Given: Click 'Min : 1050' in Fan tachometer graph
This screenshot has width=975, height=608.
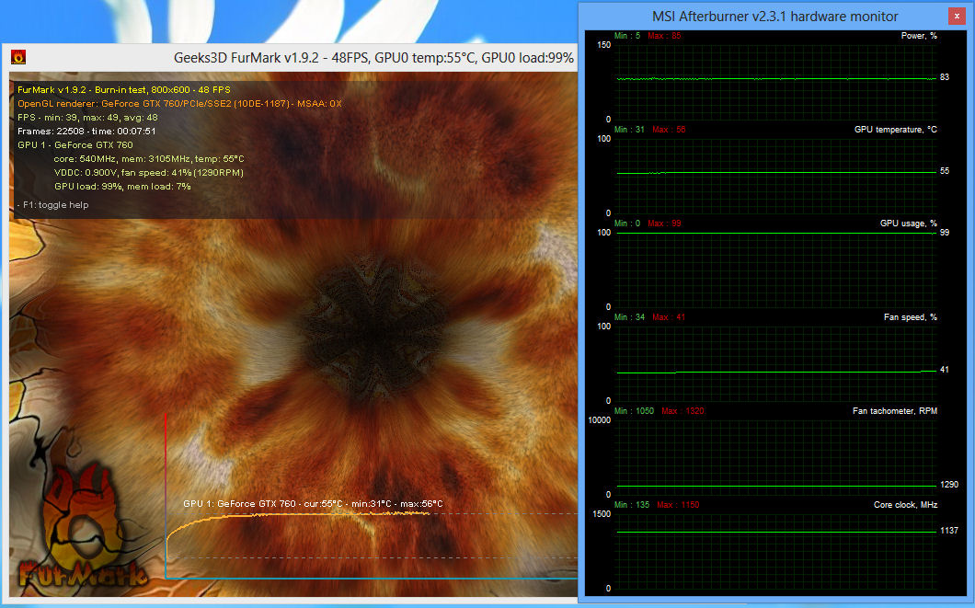Looking at the screenshot, I should (x=634, y=411).
